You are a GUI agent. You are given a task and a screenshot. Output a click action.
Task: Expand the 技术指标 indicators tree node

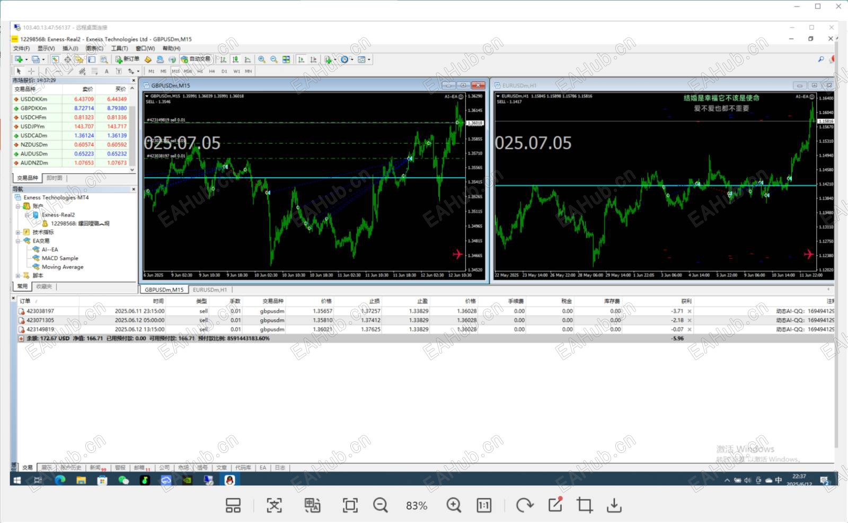(18, 232)
